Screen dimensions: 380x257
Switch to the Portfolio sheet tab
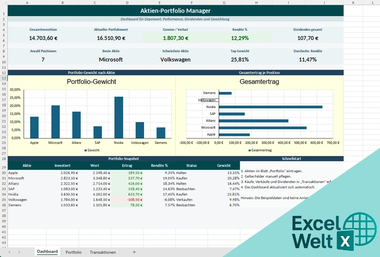(x=73, y=252)
